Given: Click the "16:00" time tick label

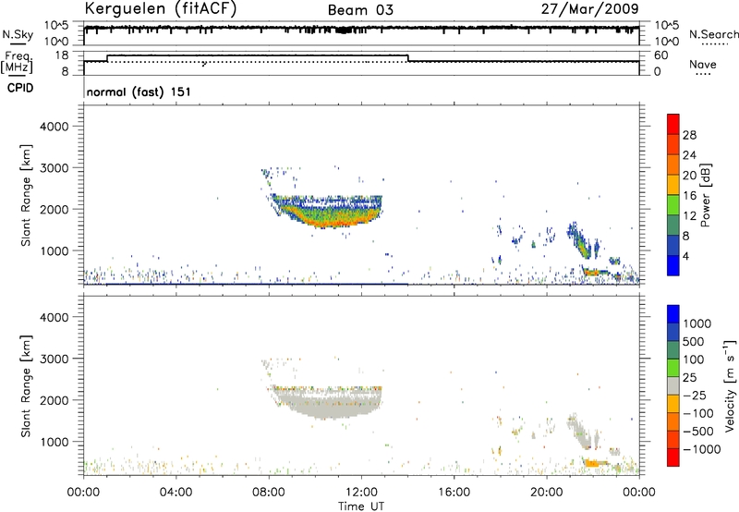Looking at the screenshot, I should (x=454, y=493).
